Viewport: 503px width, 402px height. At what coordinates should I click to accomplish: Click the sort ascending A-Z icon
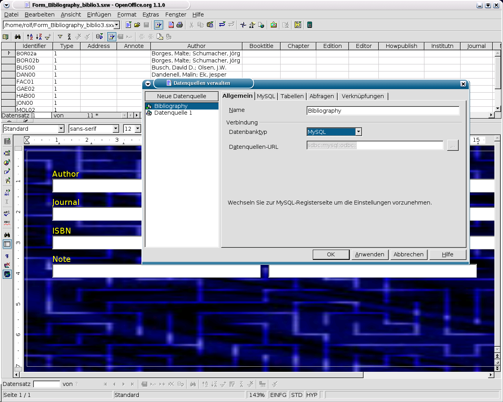click(x=30, y=37)
